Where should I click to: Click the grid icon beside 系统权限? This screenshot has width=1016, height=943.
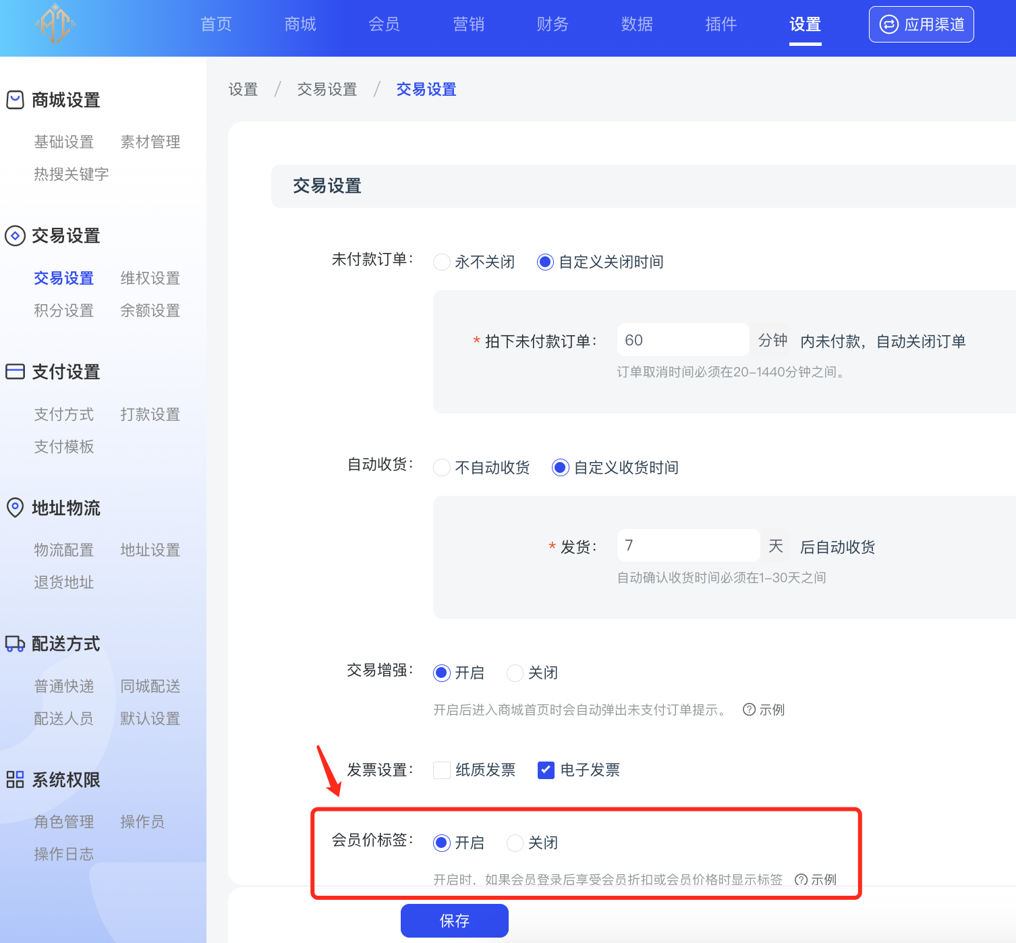click(x=15, y=780)
